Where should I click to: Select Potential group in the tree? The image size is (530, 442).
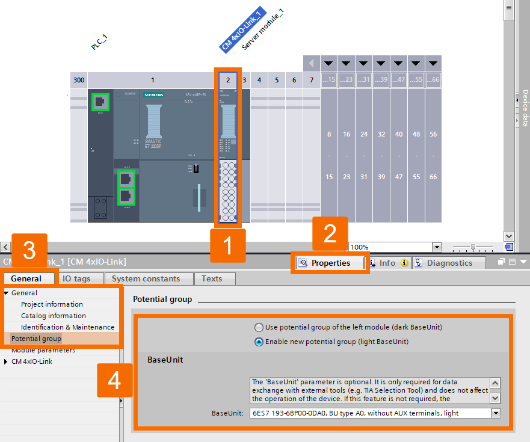[x=36, y=339]
